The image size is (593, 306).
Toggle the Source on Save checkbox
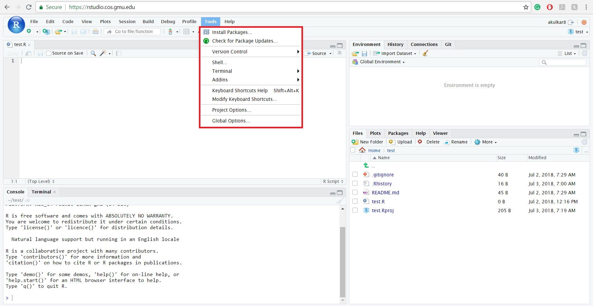pos(48,53)
